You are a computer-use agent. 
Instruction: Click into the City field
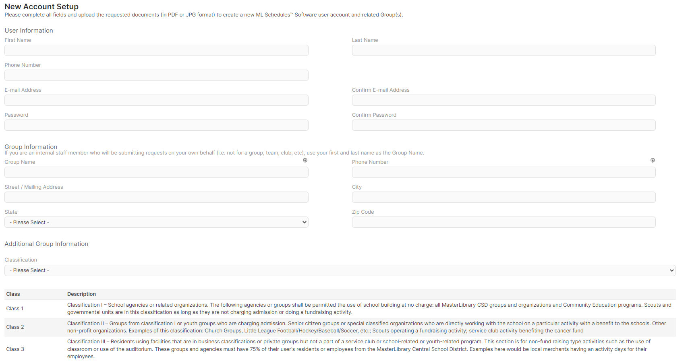click(504, 197)
